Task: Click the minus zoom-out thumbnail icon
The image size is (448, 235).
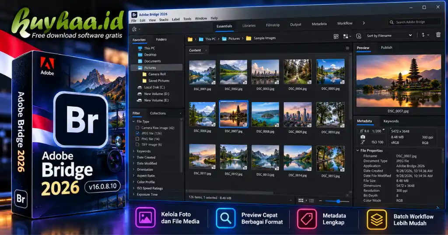Action: (x=320, y=201)
